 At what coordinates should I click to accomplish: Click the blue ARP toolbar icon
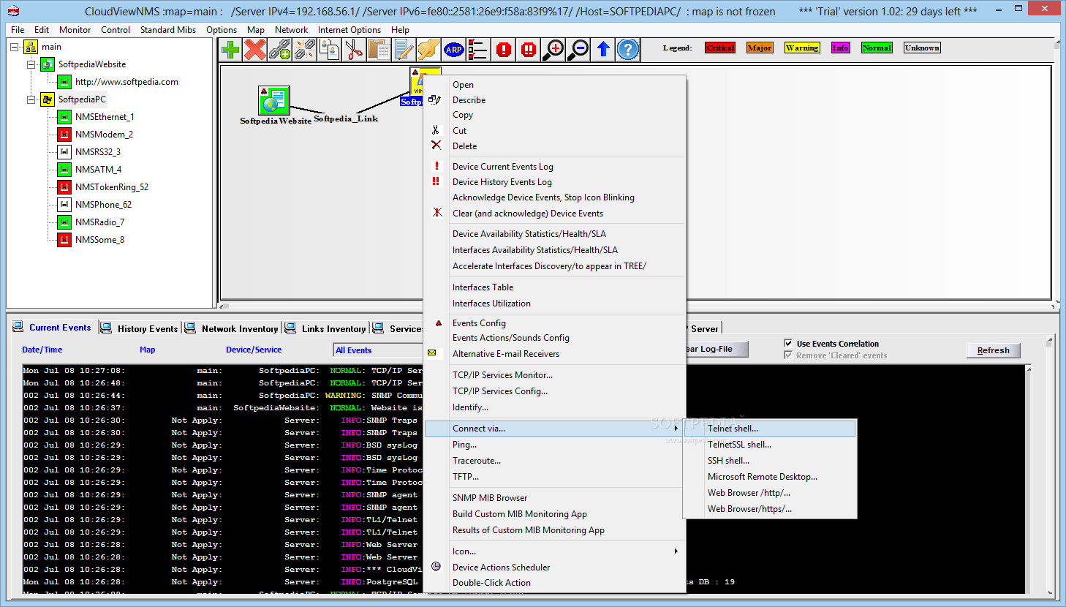click(454, 50)
